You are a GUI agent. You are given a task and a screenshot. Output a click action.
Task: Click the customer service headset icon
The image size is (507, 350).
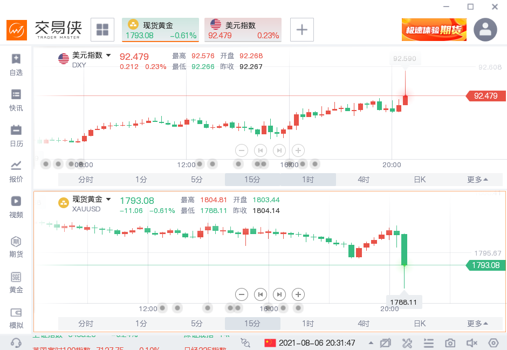coord(16,343)
